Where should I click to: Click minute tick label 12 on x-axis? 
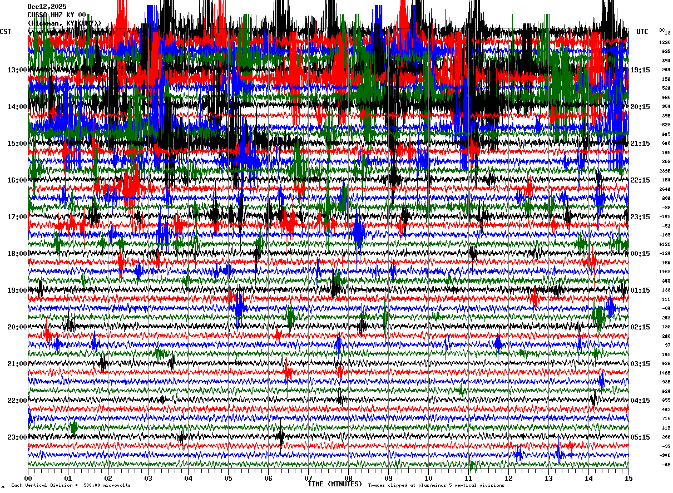coord(508,479)
